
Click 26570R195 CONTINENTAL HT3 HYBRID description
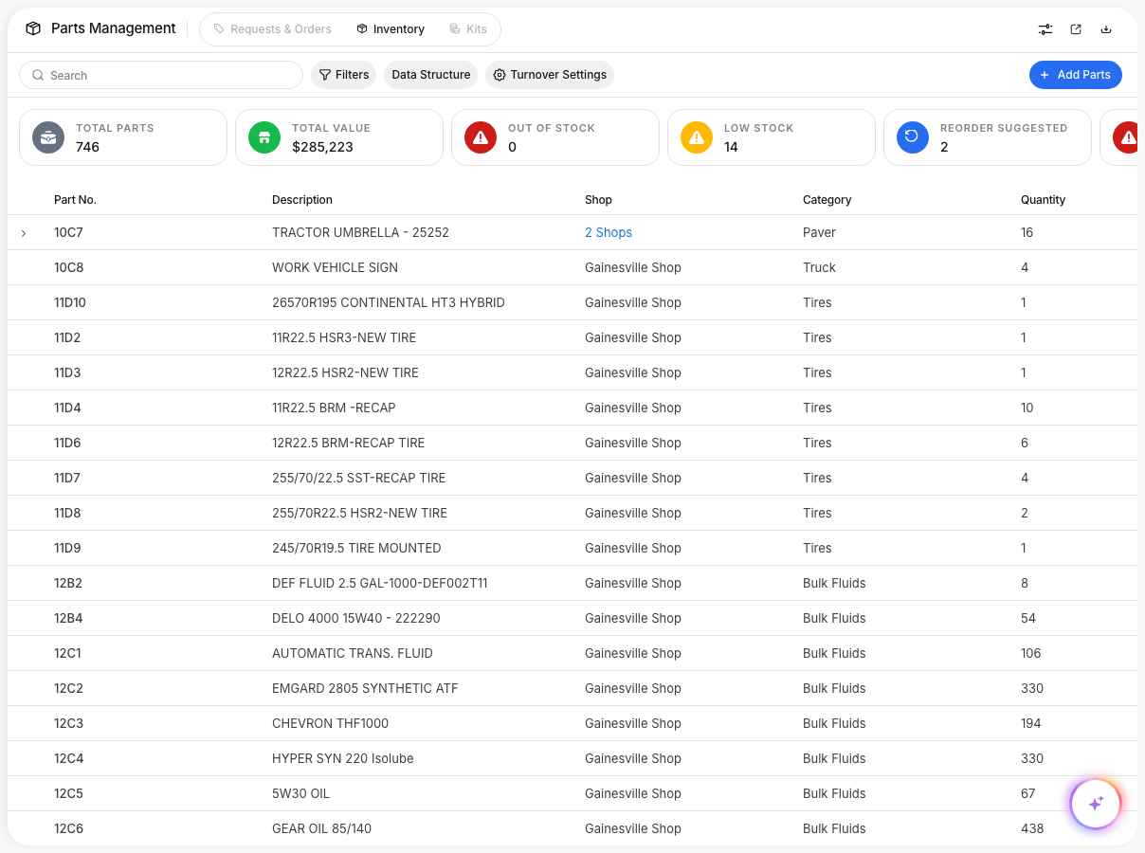tap(389, 302)
